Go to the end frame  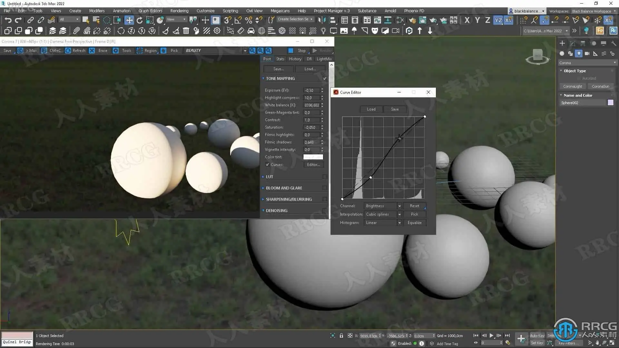click(x=507, y=335)
